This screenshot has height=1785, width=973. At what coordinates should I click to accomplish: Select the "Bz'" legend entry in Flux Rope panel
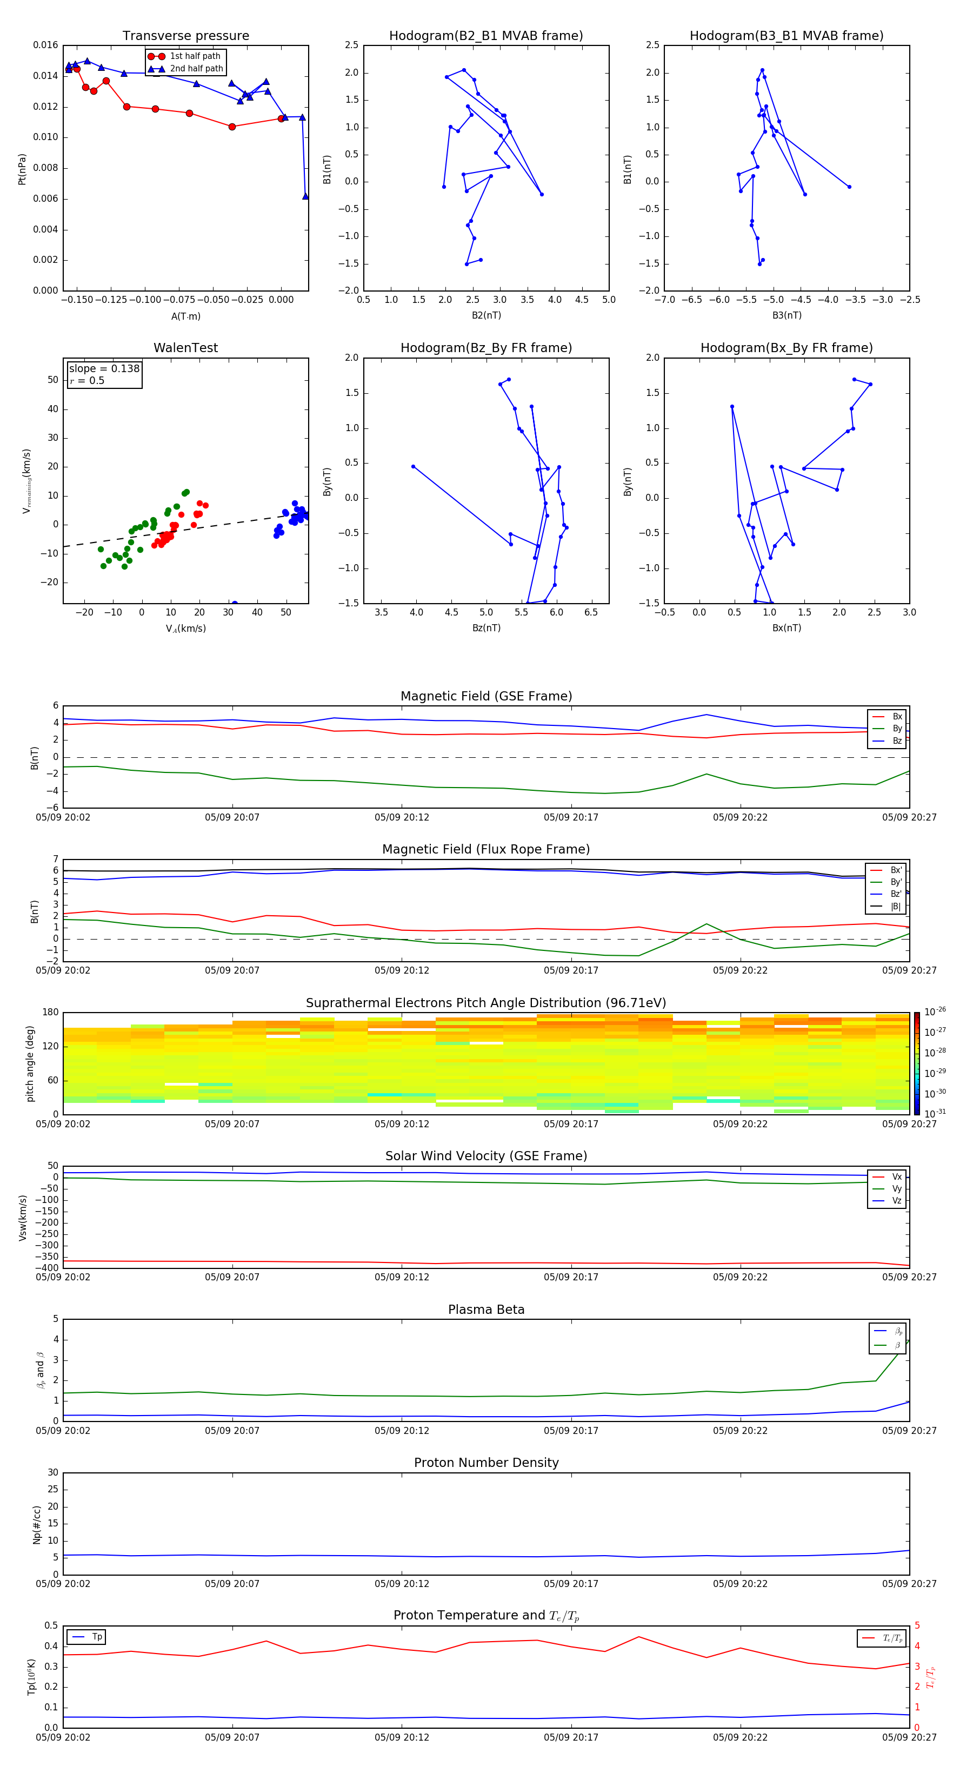[887, 894]
